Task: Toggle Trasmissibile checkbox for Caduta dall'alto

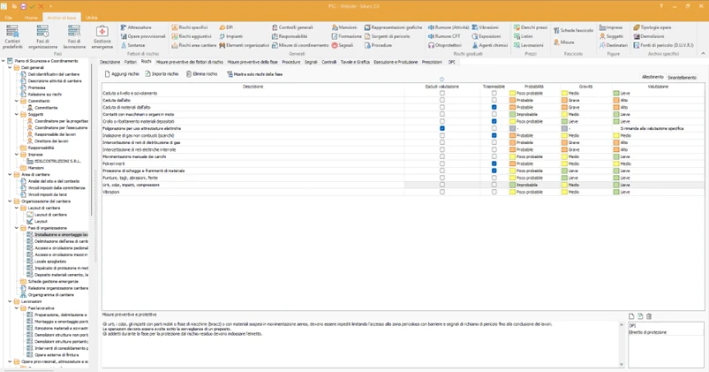Action: click(x=494, y=101)
